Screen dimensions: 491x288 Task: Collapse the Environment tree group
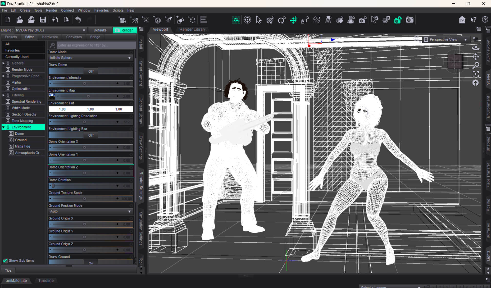[3, 127]
